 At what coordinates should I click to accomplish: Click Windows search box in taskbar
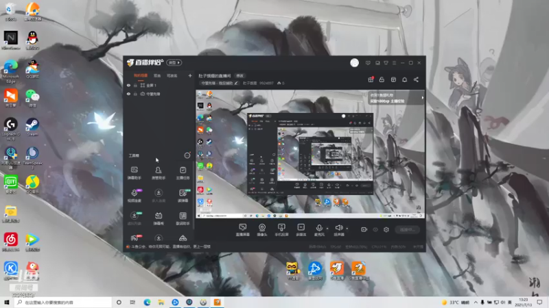coord(63,303)
